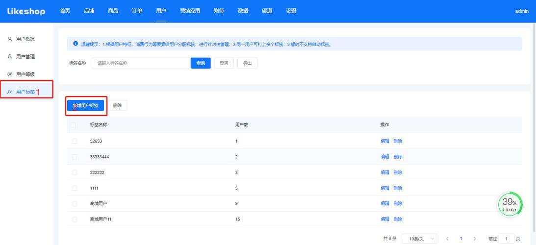Image resolution: width=536 pixels, height=245 pixels.
Task: Open the 订单 top menu
Action: tap(137, 11)
